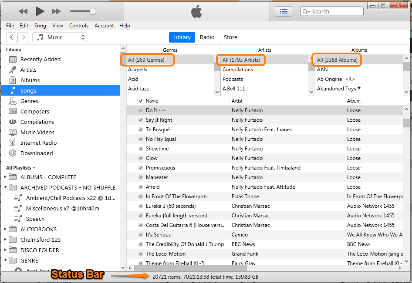Viewport: 412px width, 283px height.
Task: Expand the DISCO FOLDER folder
Action: pos(5,250)
